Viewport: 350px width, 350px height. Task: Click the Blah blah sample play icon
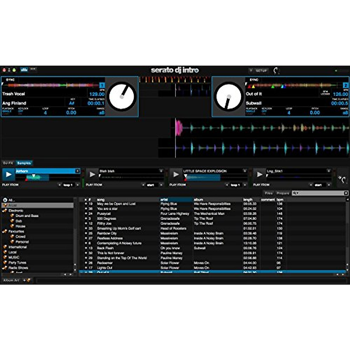pos(92,175)
